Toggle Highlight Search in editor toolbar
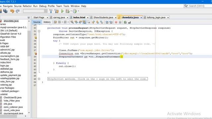Image resolution: width=212 pixels, height=119 pixels. coord(84,22)
